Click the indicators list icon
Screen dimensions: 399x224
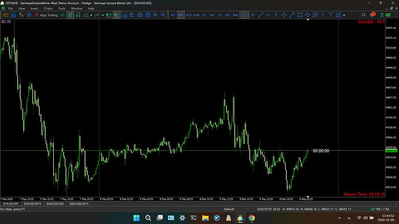pyautogui.click(x=97, y=15)
